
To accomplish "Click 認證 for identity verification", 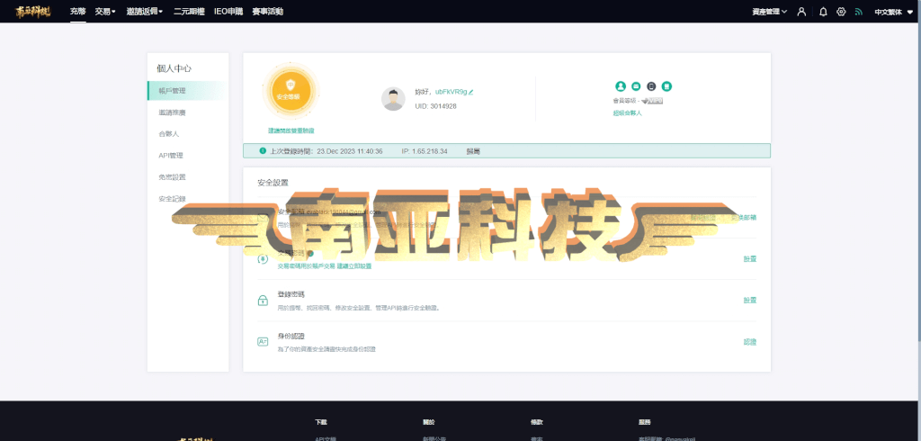I will 749,342.
